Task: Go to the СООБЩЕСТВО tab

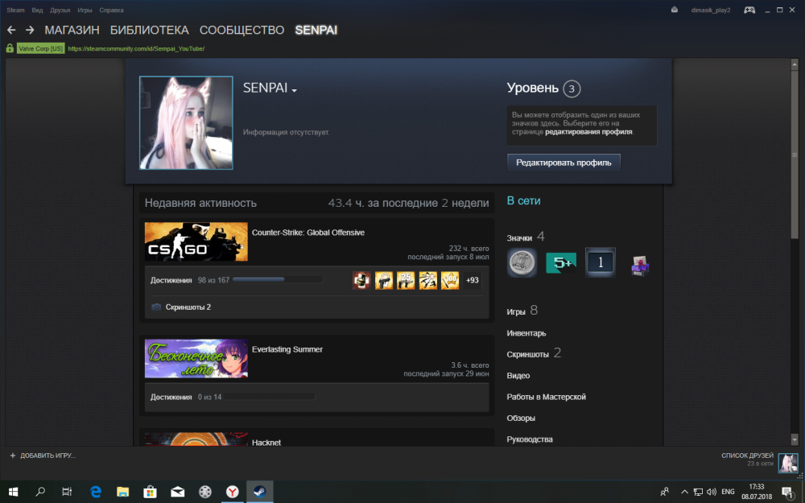Action: point(242,31)
